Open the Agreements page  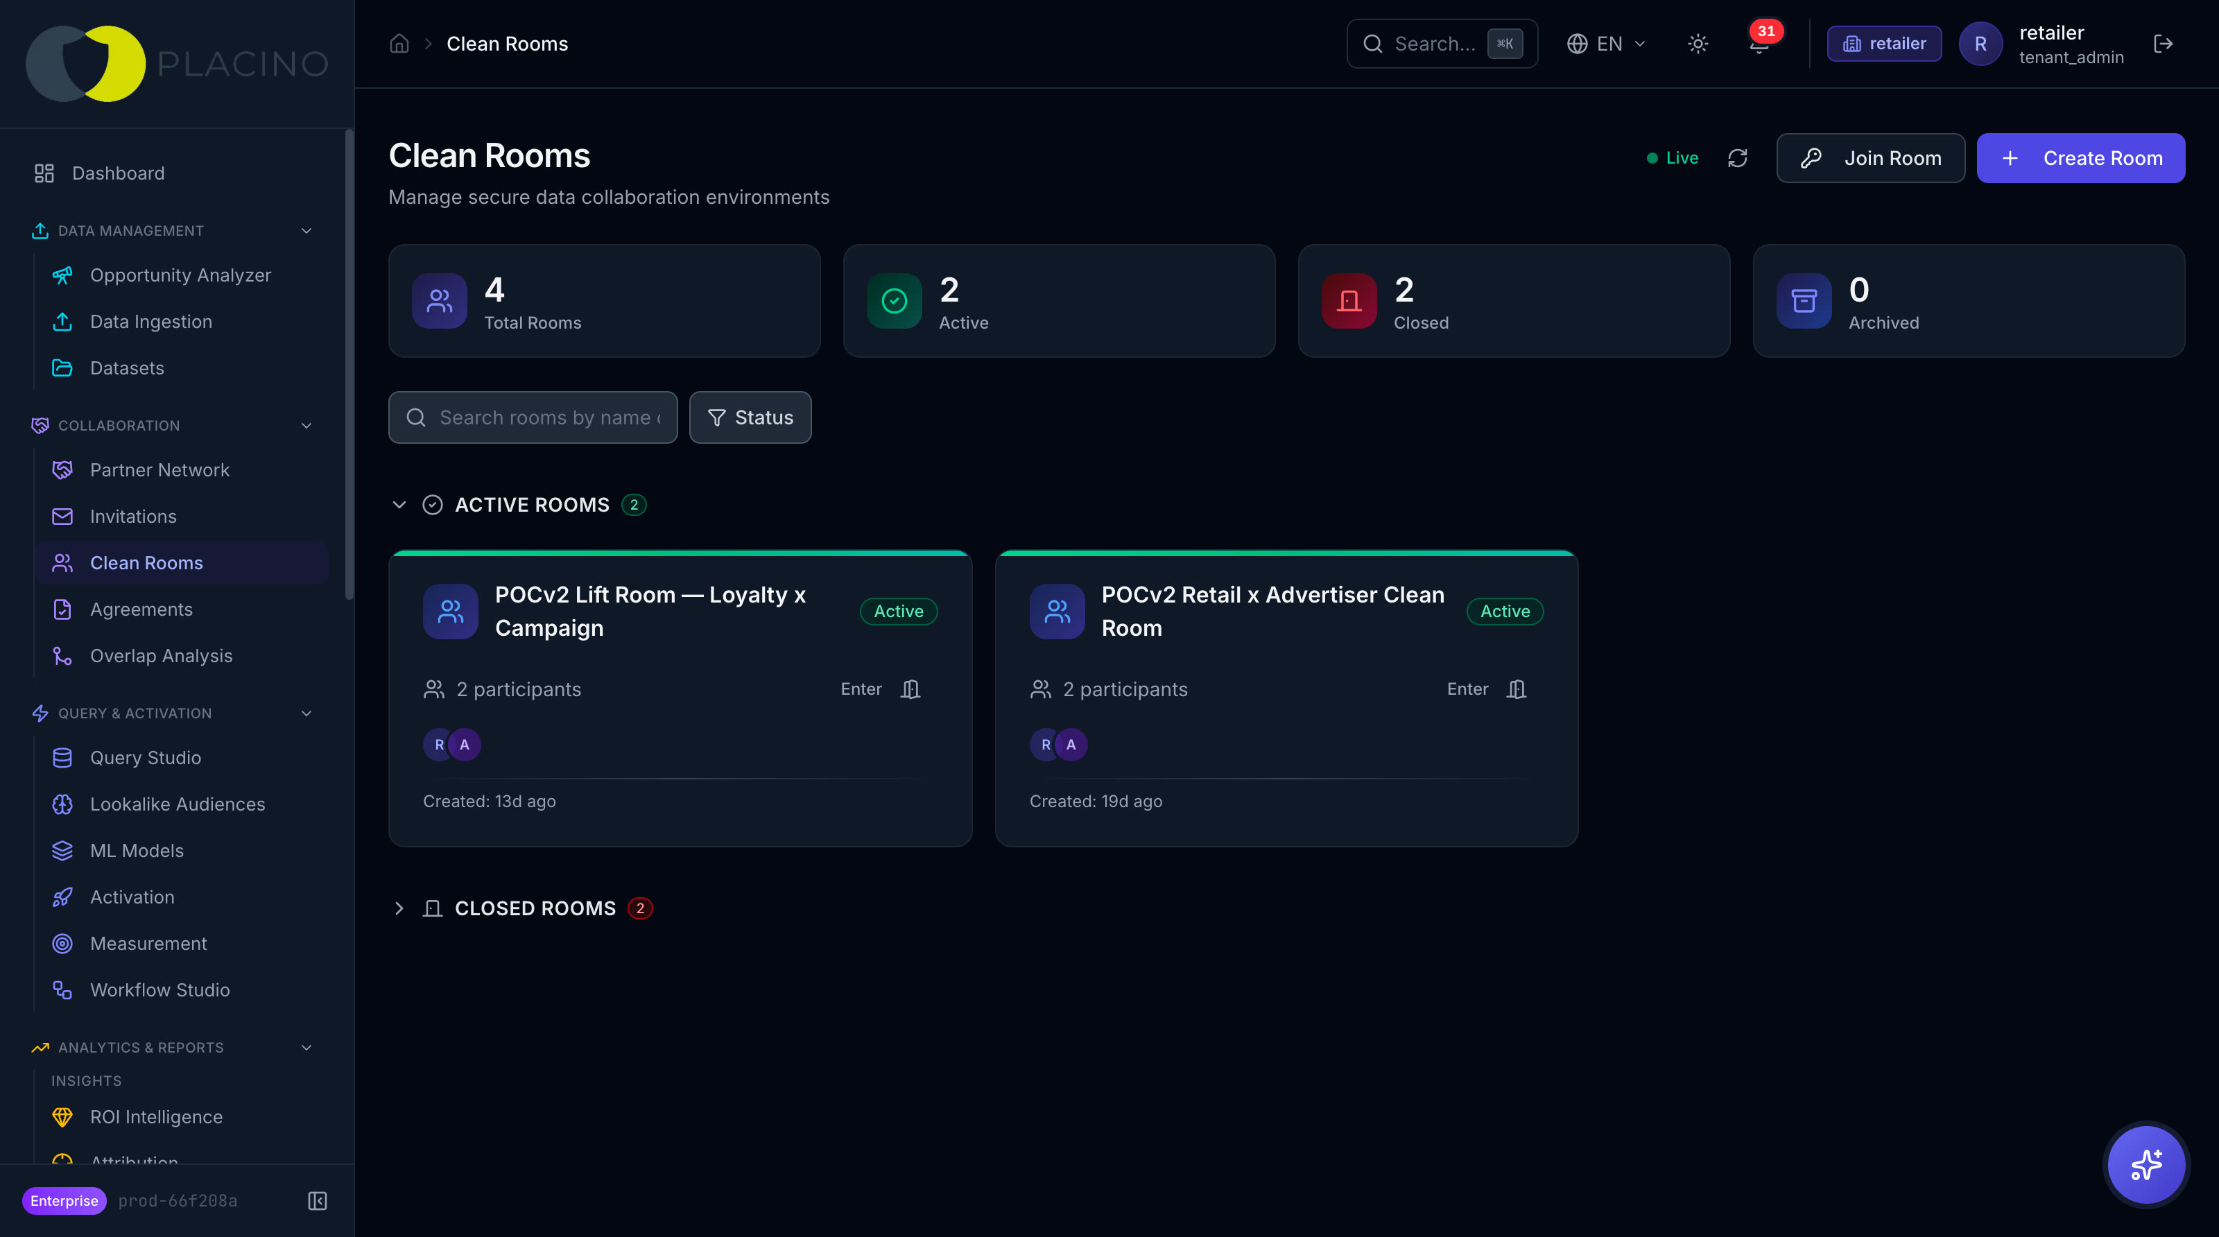click(182, 609)
